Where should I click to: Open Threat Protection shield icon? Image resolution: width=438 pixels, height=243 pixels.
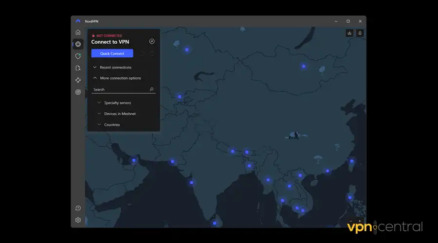pyautogui.click(x=78, y=56)
